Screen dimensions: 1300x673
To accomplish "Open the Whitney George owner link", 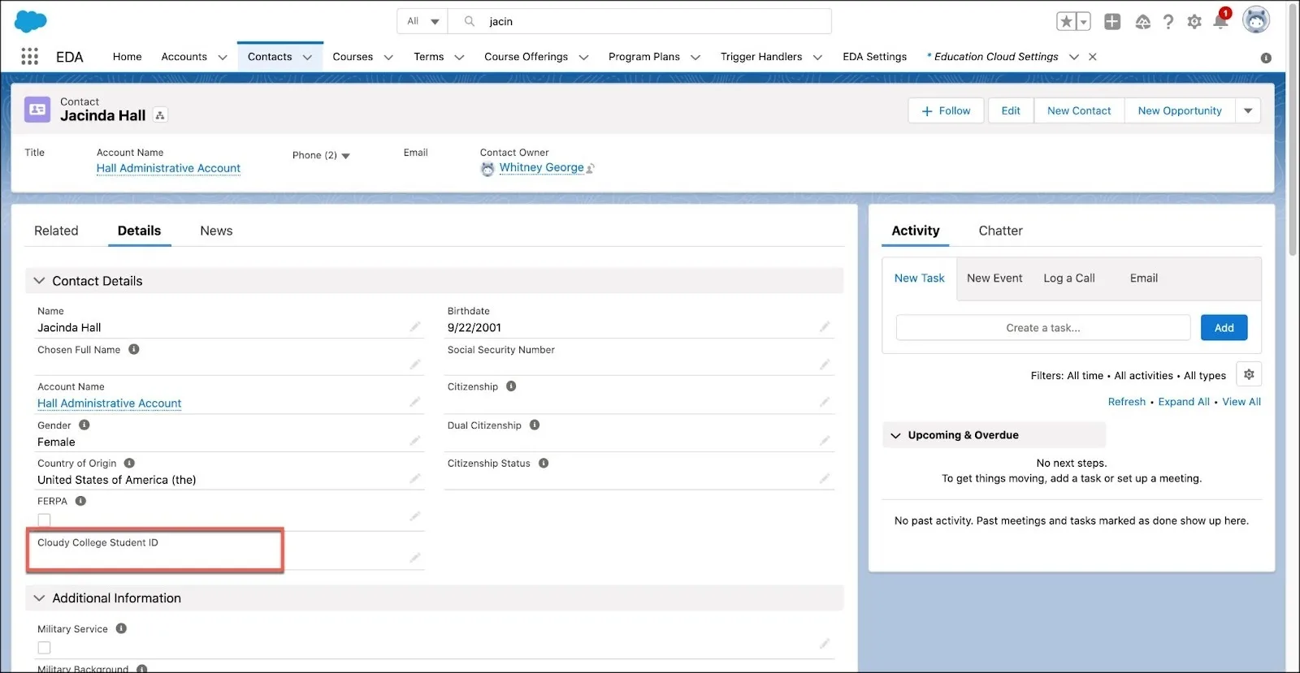I will point(541,167).
